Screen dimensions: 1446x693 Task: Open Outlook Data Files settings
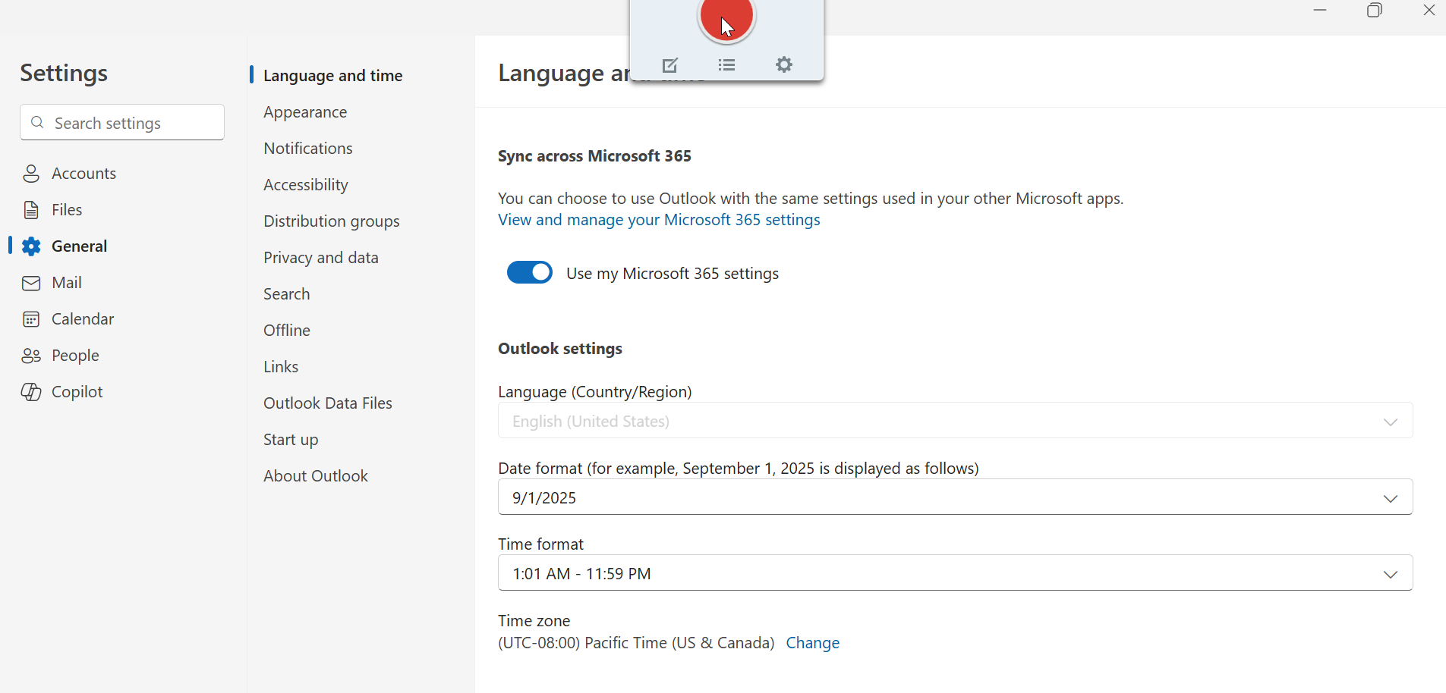[328, 403]
